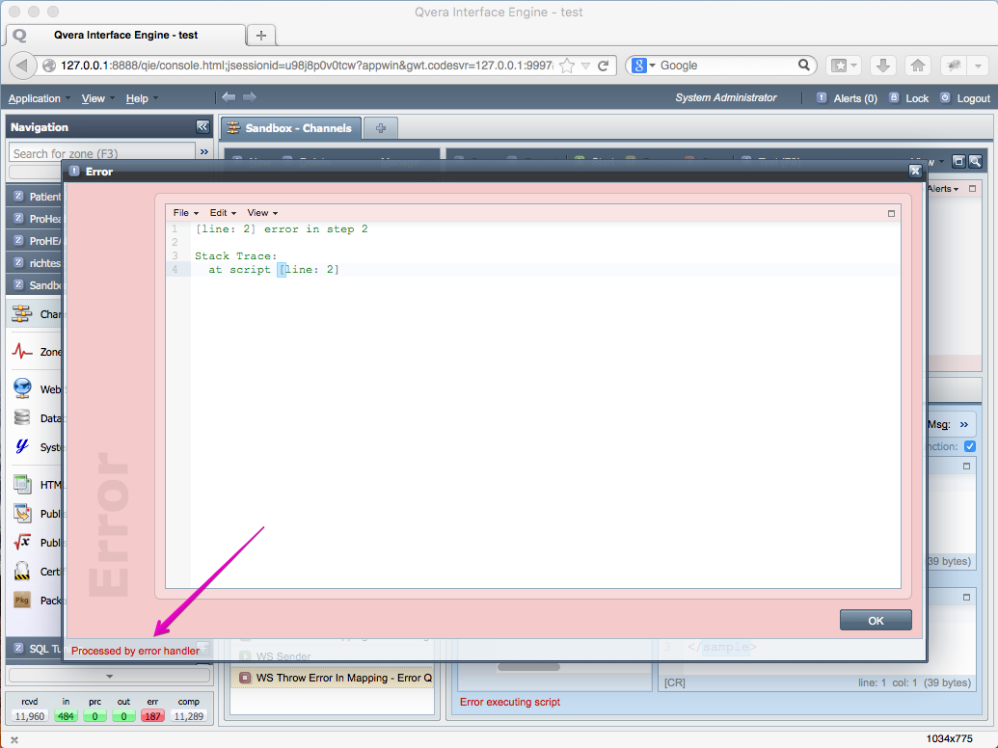The width and height of the screenshot is (998, 748).
Task: Click 'Error executing script' status text
Action: [510, 702]
